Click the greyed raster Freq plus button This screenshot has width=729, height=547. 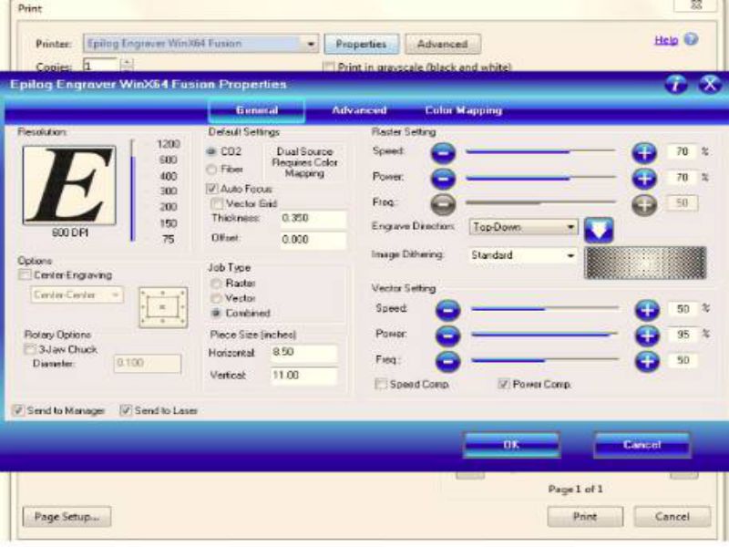pos(644,204)
